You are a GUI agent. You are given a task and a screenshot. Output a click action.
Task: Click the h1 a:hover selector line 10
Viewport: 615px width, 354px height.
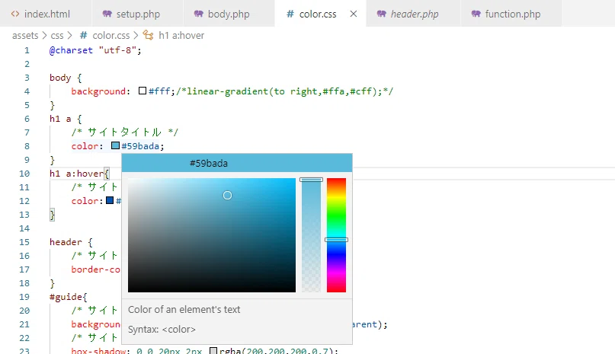[x=76, y=174]
